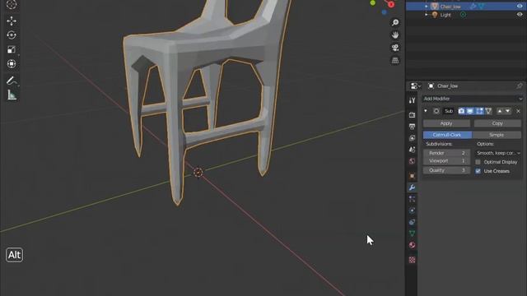This screenshot has height=296, width=527.
Task: Uncheck Use Creases checkbox
Action: (x=478, y=171)
